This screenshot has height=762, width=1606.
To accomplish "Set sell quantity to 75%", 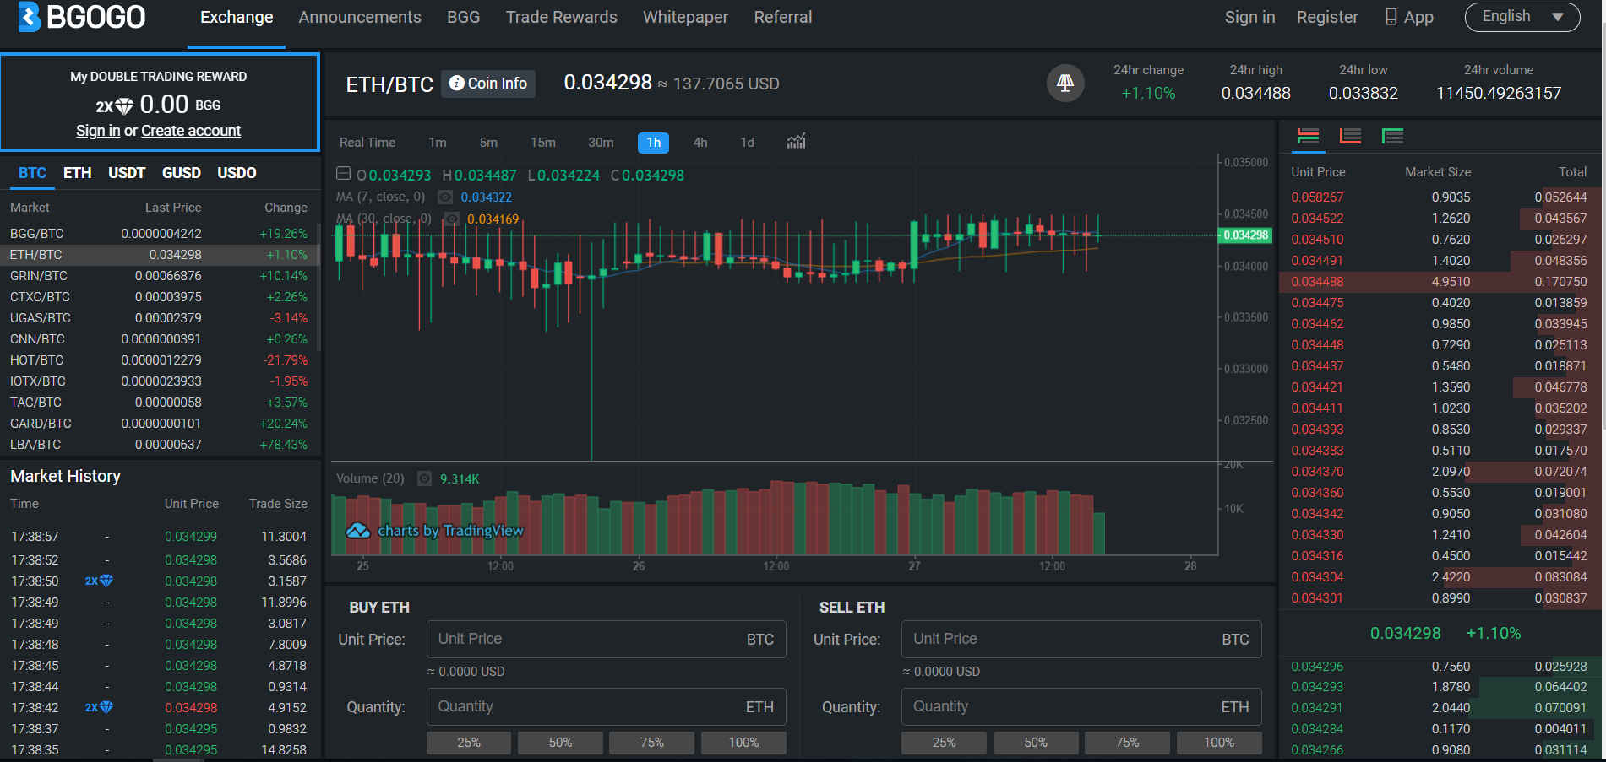I will [x=1127, y=743].
